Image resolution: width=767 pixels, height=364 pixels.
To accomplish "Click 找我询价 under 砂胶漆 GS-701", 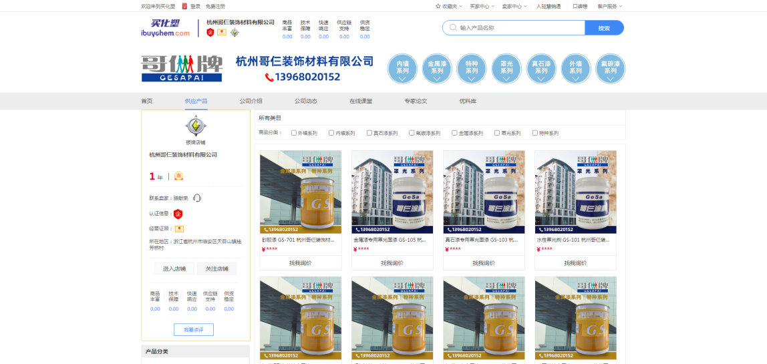I will [x=301, y=262].
